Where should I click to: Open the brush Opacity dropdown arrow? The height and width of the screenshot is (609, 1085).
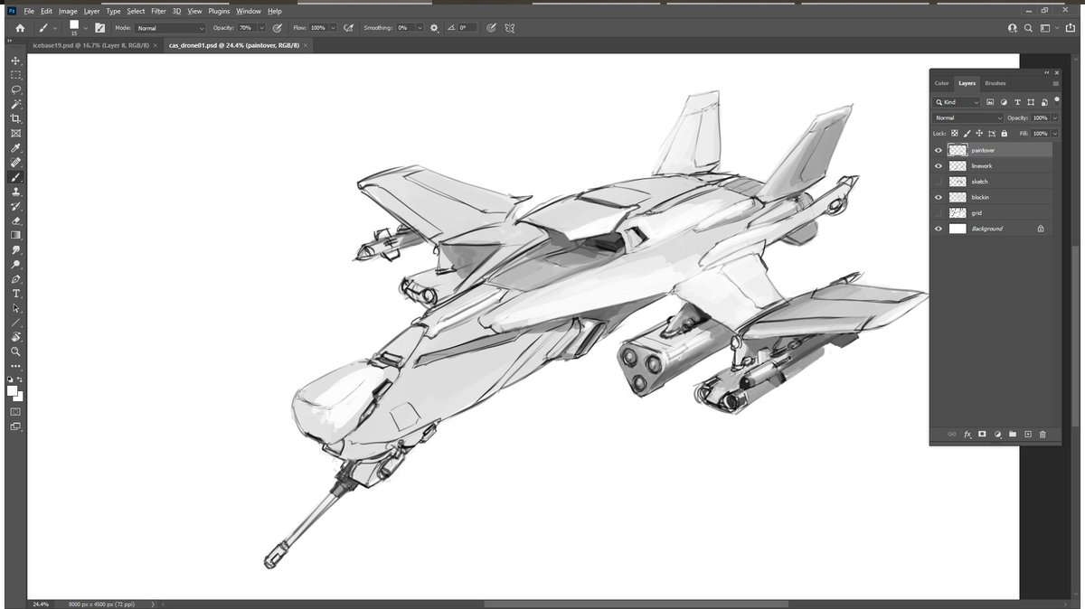click(262, 28)
